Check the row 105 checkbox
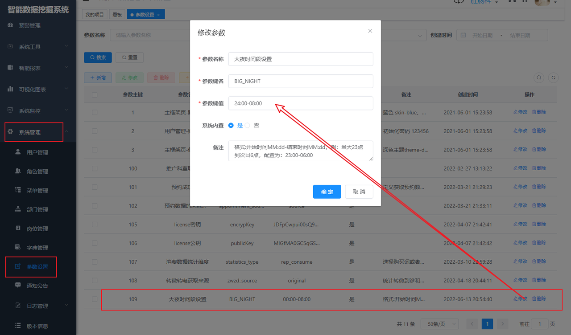 [x=95, y=225]
